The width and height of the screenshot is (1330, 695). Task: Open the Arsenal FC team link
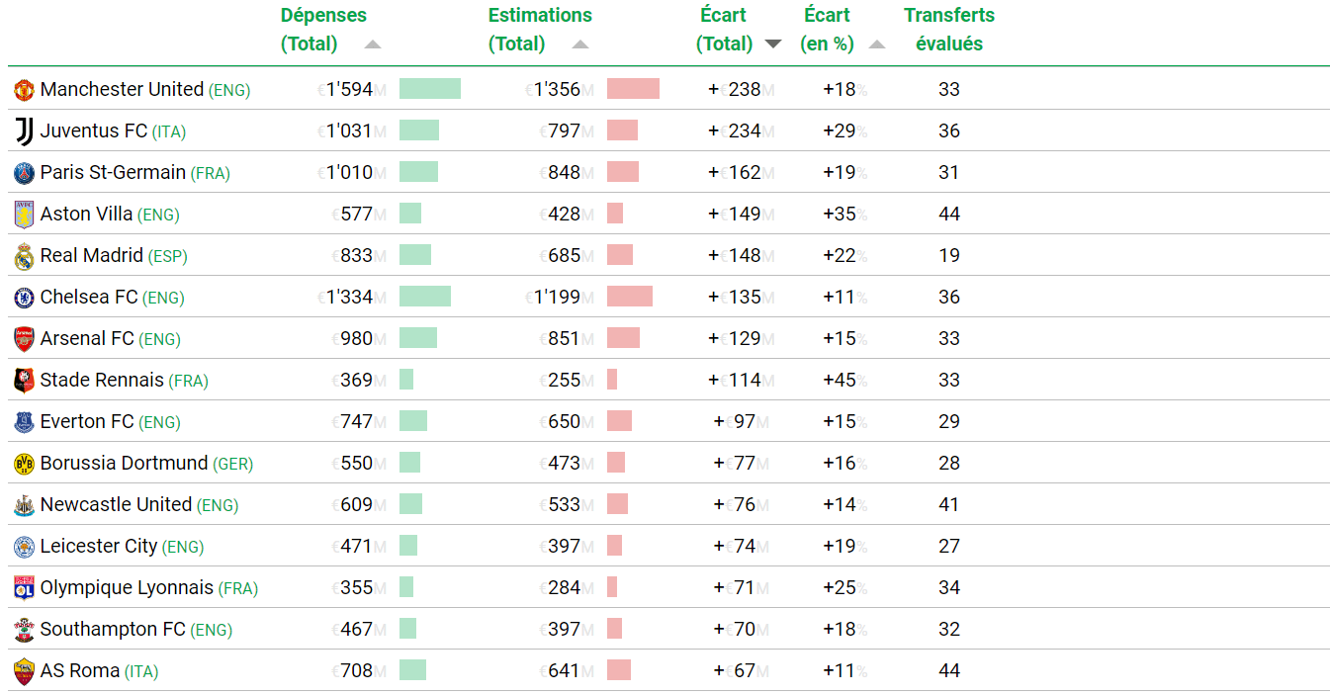[87, 339]
